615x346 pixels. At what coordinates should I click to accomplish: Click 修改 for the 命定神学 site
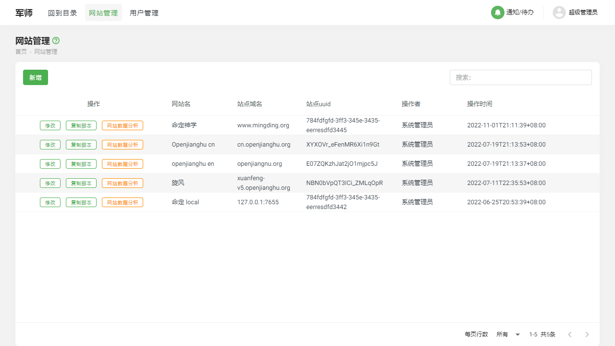50,125
